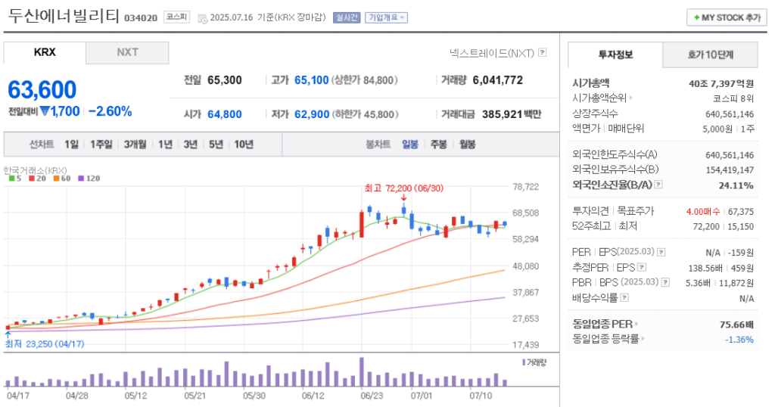
Task: Select the 3년 line chart period
Action: pyautogui.click(x=190, y=144)
